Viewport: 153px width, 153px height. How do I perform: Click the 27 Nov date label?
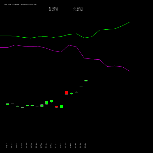tap(61, 145)
